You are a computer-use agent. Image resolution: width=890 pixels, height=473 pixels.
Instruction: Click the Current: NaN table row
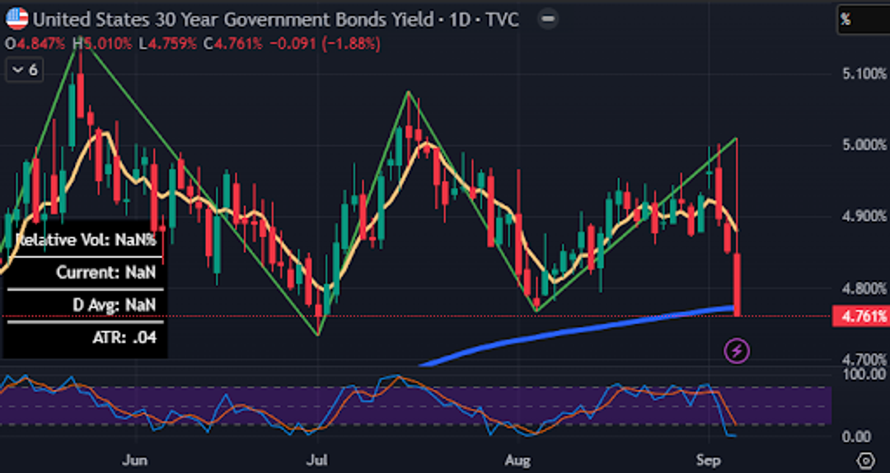[x=85, y=273]
